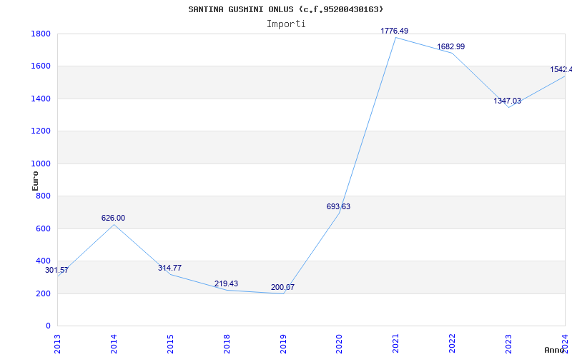Click the 219.43 data label

(x=226, y=283)
